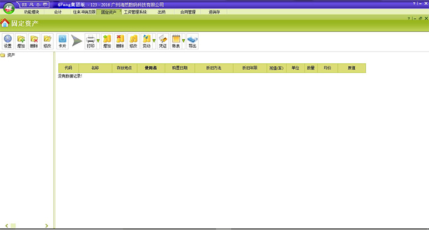The width and height of the screenshot is (429, 230).
Task: Export data with the 导出 icon
Action: coord(192,41)
